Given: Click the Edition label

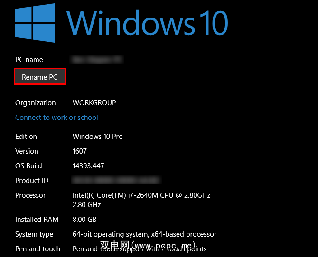Looking at the screenshot, I should [26, 137].
